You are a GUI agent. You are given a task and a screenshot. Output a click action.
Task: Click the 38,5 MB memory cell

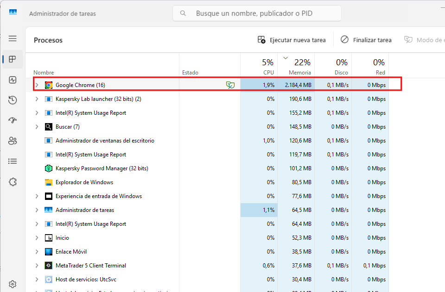click(x=296, y=251)
